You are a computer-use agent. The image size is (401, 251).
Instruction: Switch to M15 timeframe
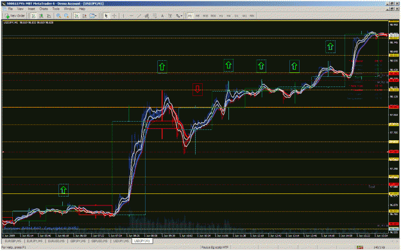click(x=205, y=16)
